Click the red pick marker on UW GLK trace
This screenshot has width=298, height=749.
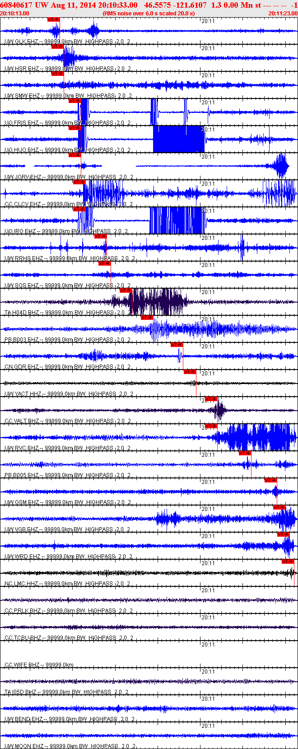(53, 19)
